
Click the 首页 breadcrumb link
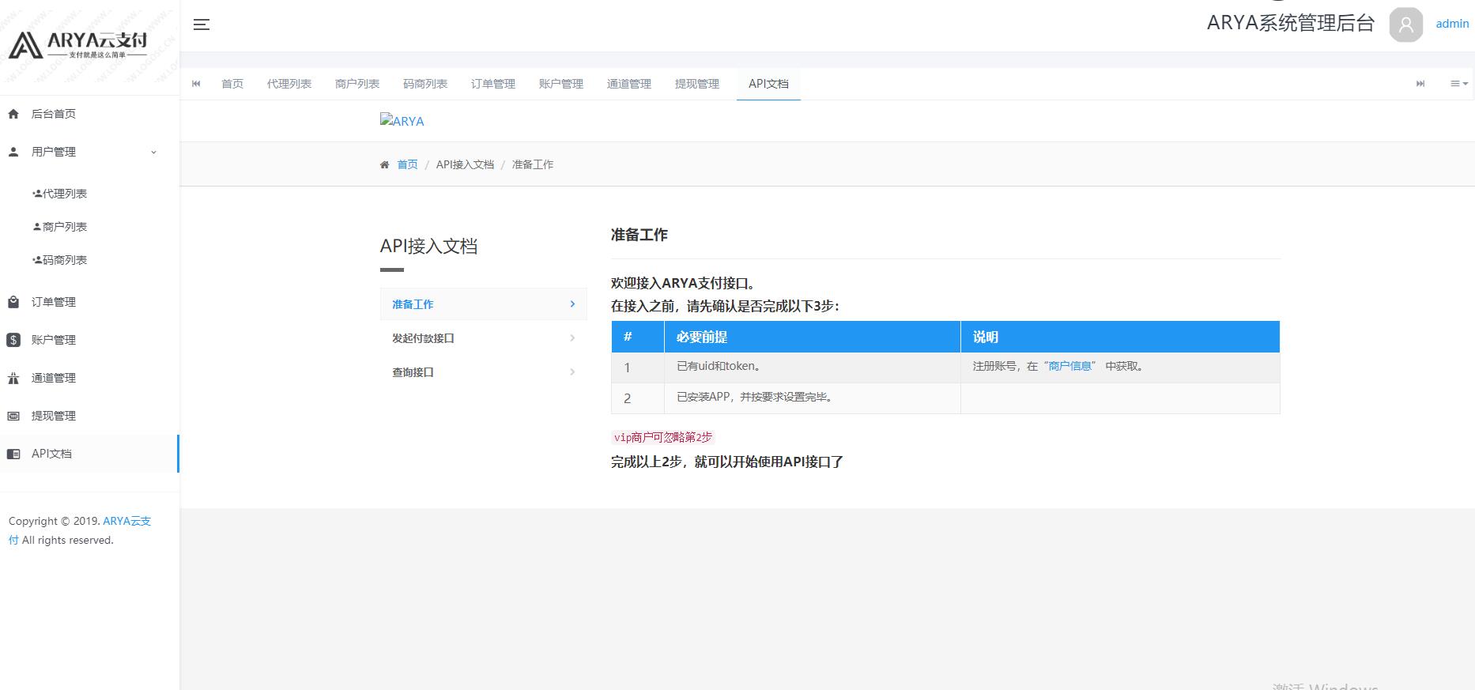[x=407, y=164]
